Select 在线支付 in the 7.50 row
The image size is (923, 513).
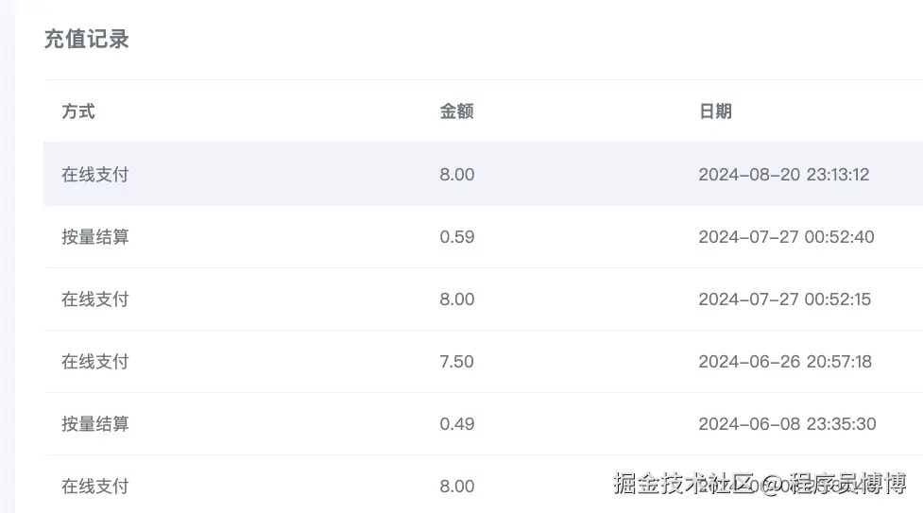coord(94,362)
